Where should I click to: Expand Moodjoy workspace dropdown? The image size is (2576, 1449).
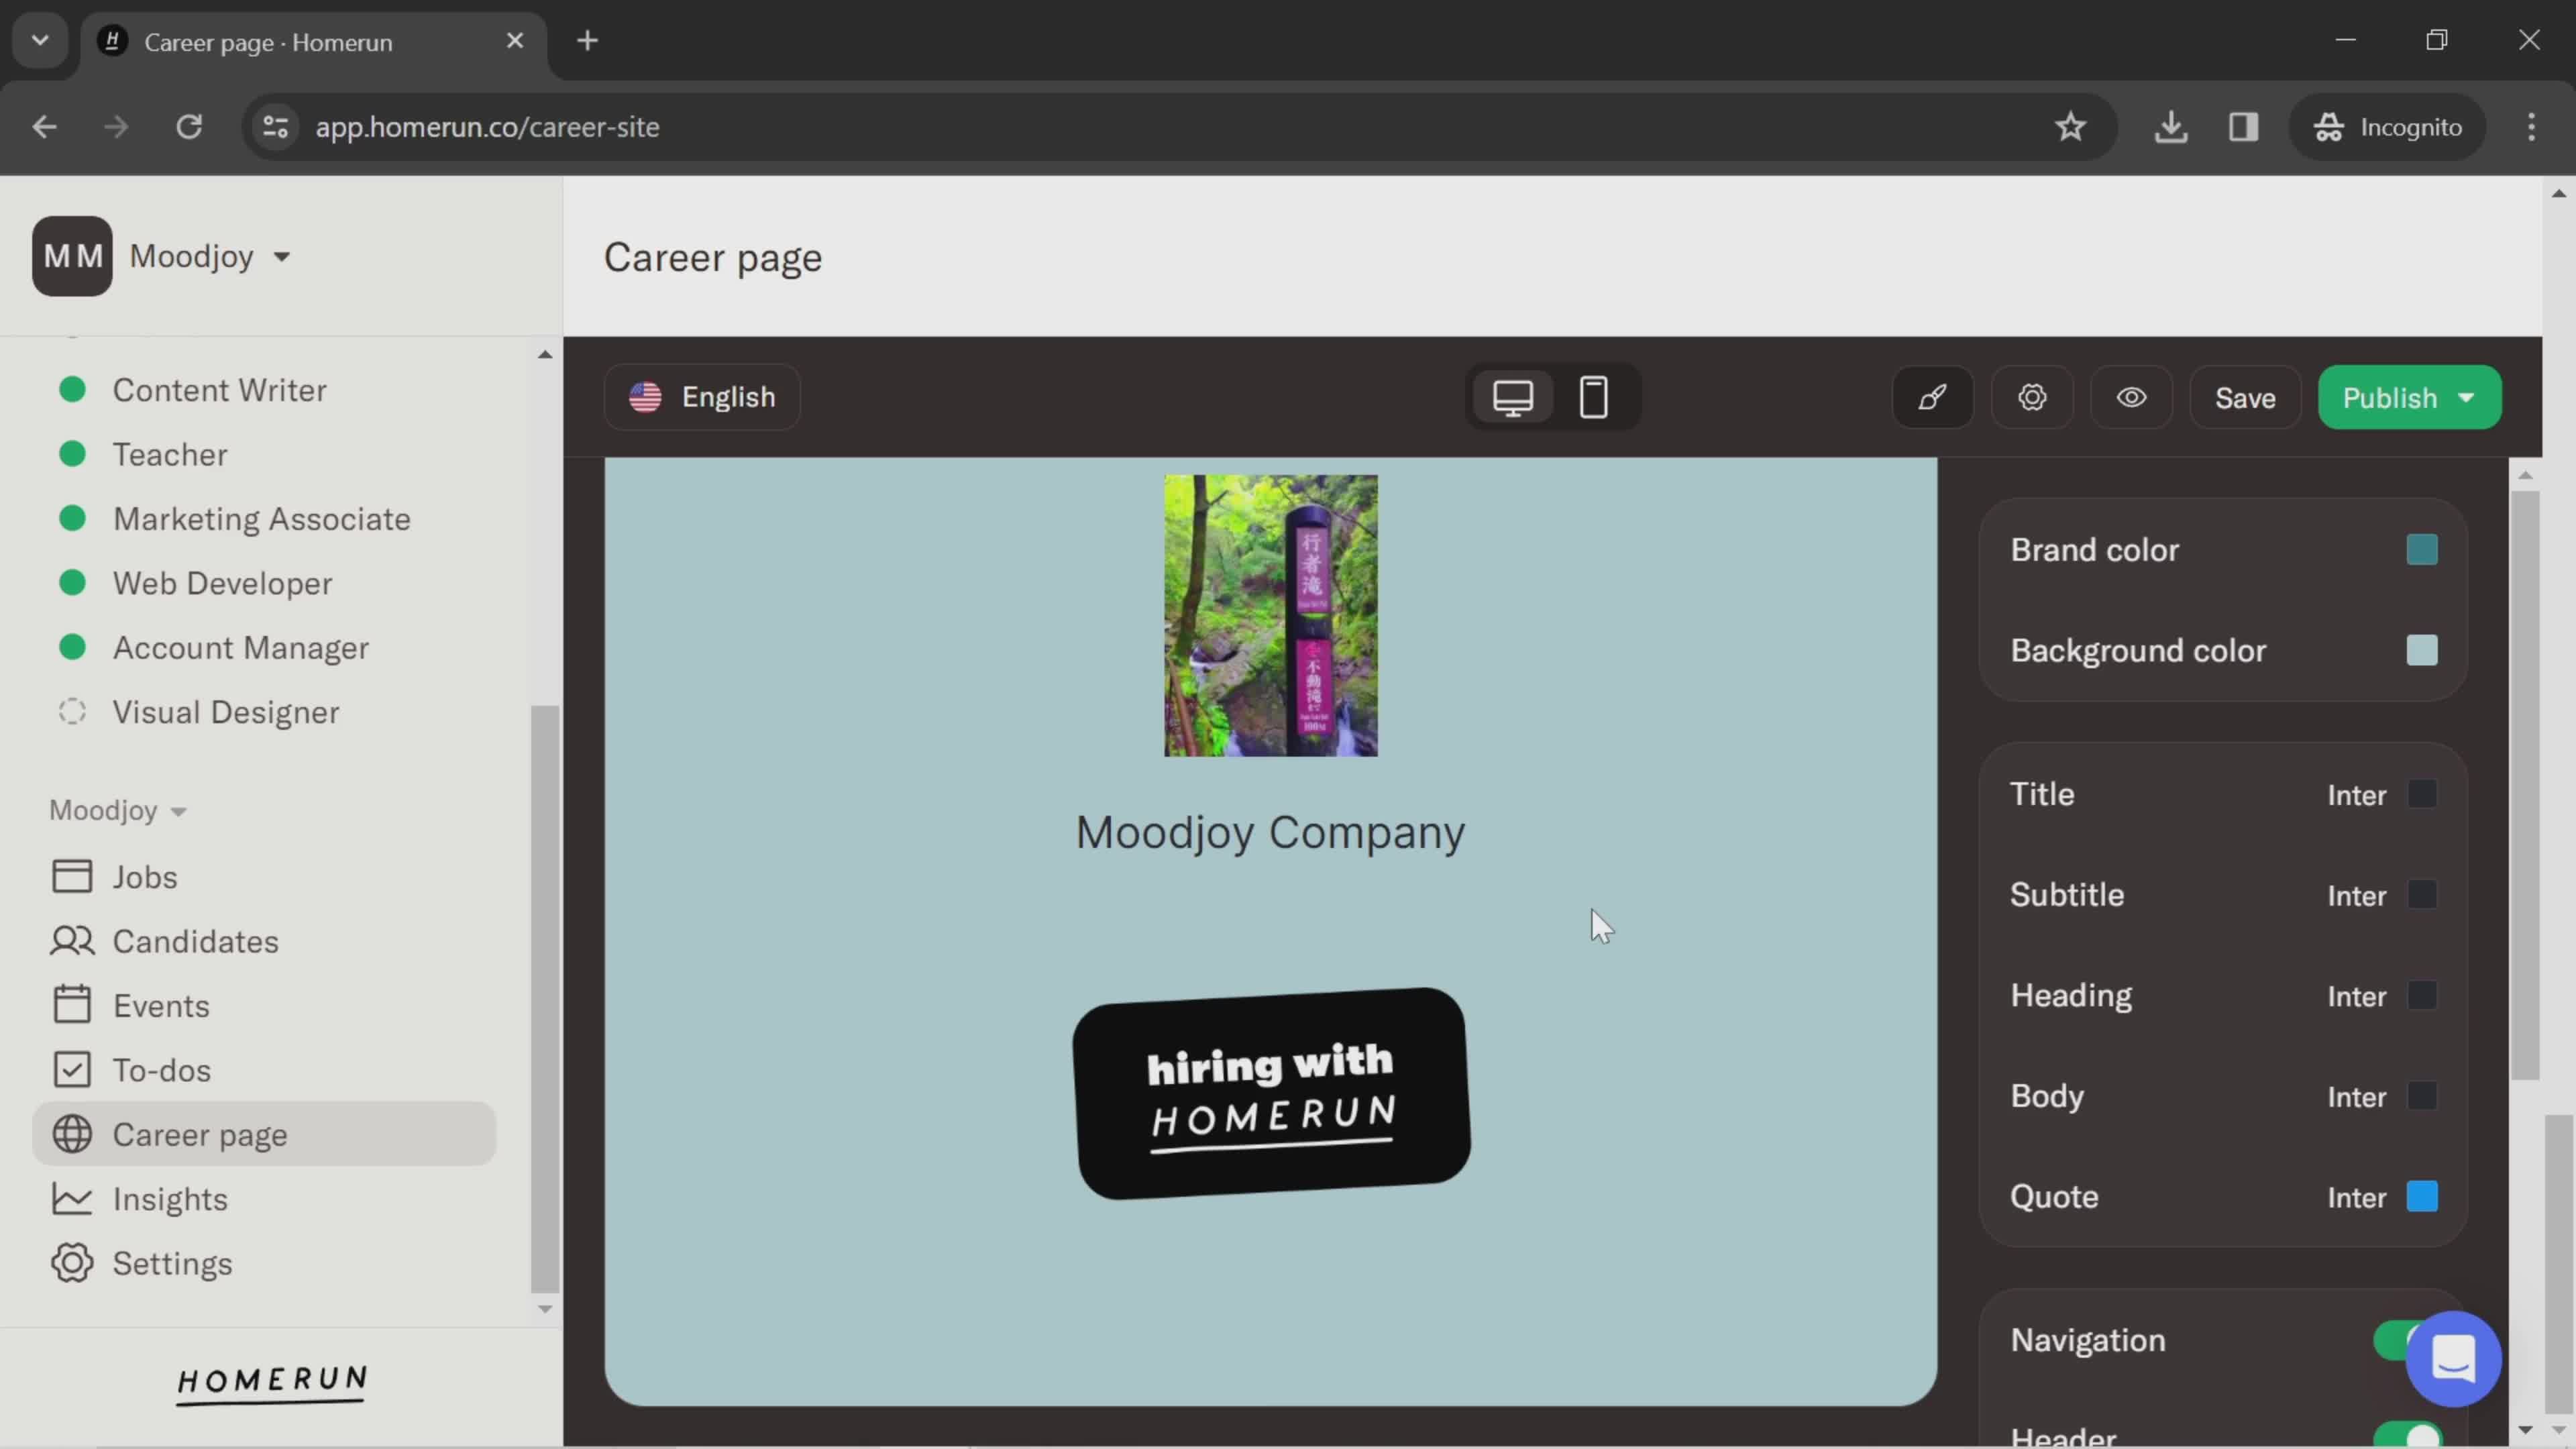click(282, 257)
